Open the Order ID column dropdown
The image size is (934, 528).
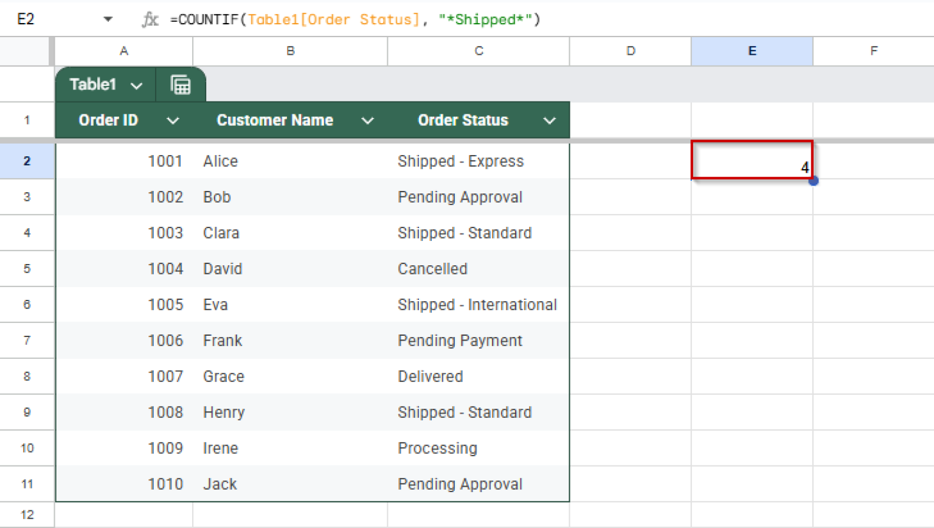173,120
